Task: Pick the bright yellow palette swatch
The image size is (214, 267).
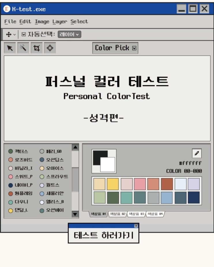Action: (x=113, y=184)
